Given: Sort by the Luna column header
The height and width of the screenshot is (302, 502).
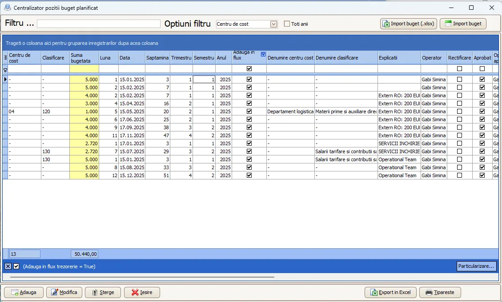Looking at the screenshot, I should (x=108, y=58).
